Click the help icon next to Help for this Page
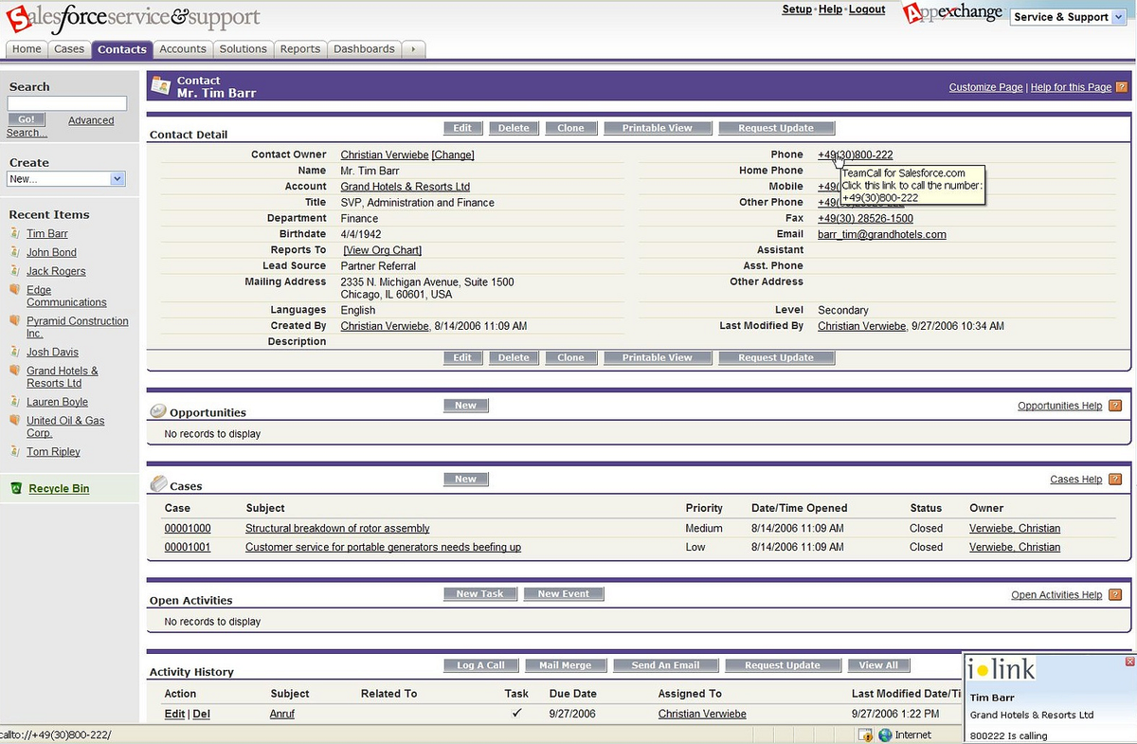Screen dimensions: 1137x744 tap(1122, 87)
